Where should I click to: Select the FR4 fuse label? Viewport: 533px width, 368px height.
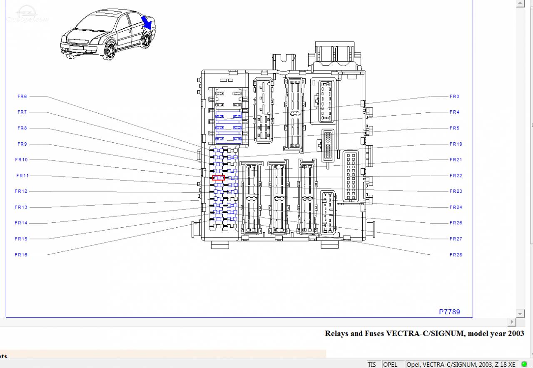point(454,112)
